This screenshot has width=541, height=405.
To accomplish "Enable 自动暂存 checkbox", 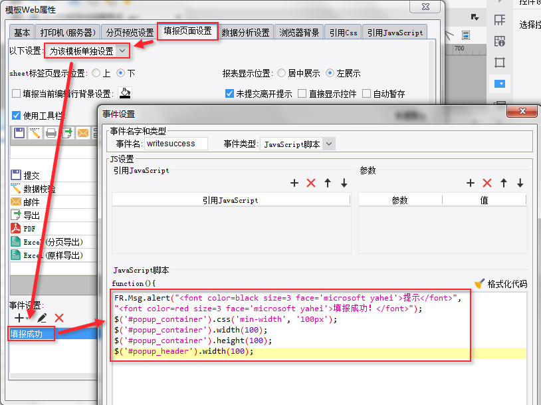I will (366, 94).
